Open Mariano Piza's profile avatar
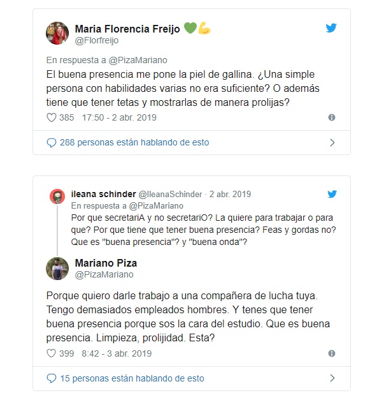The height and width of the screenshot is (400, 384). coord(57,269)
